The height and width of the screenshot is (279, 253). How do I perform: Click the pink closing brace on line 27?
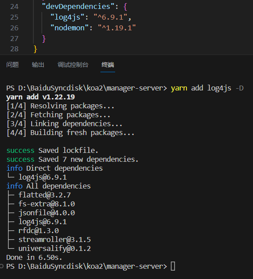[x=44, y=39]
